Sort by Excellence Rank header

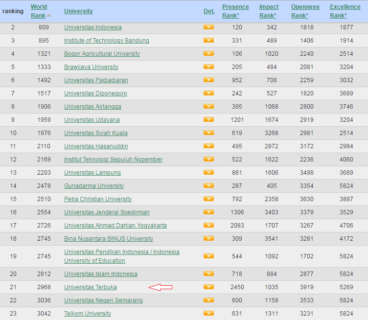[345, 11]
